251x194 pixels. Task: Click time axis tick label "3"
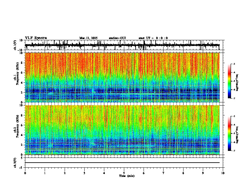click(84, 173)
